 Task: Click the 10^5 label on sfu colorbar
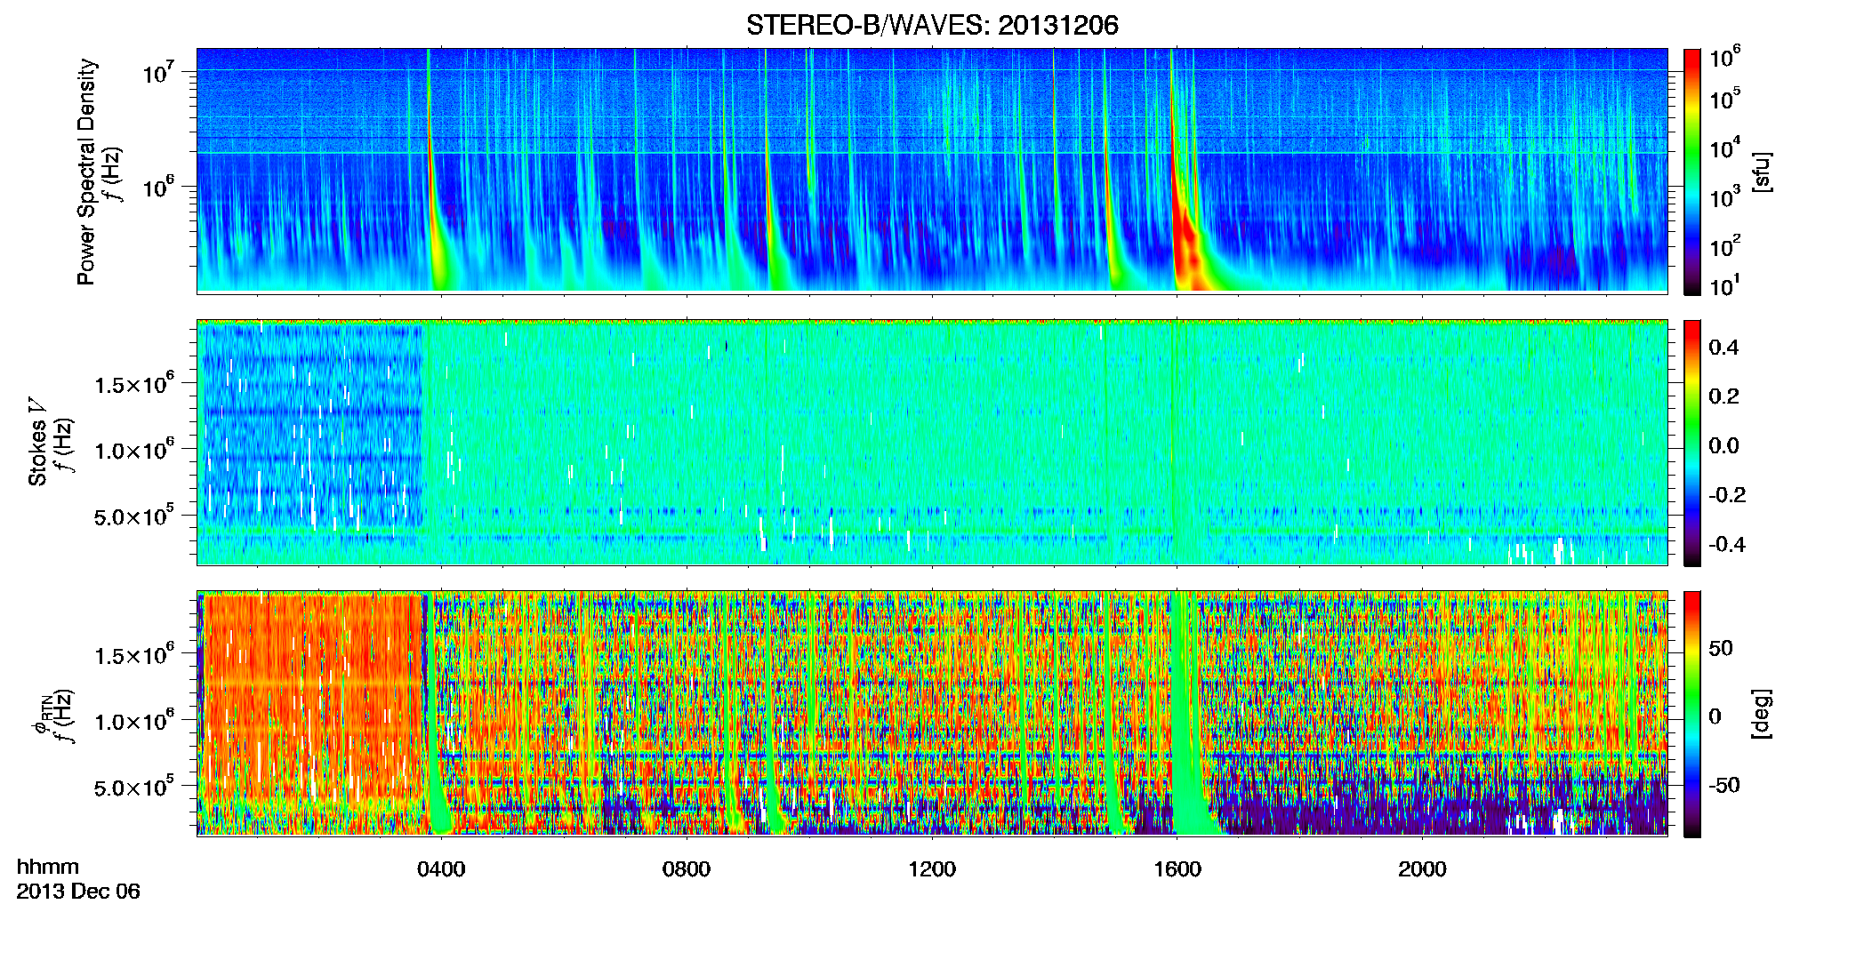click(1724, 100)
